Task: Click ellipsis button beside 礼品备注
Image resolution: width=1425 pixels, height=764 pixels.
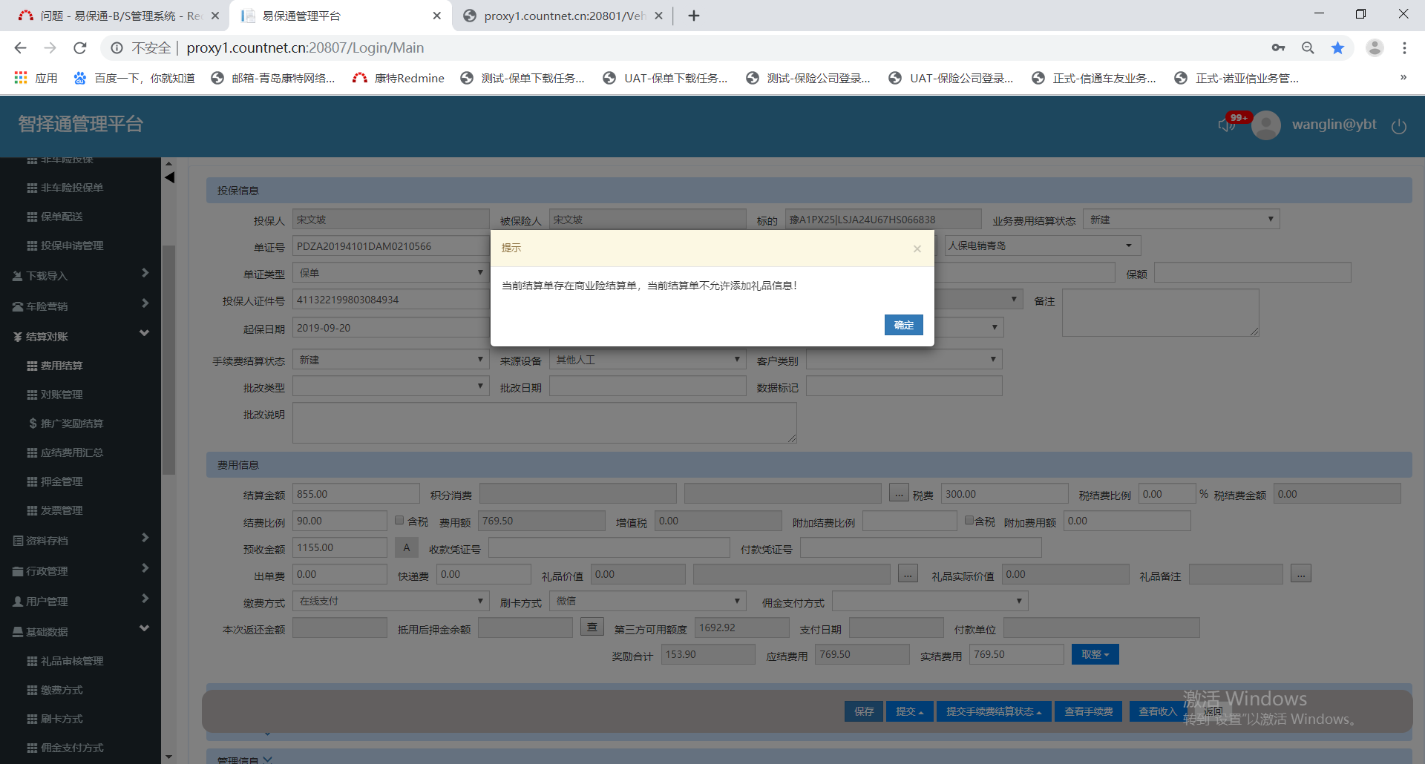Action: (x=1300, y=574)
